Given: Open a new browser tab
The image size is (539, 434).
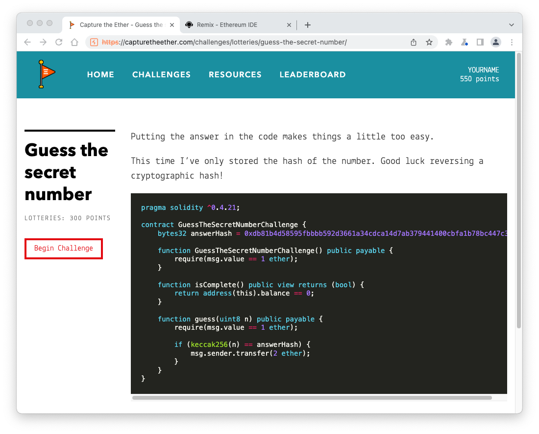Looking at the screenshot, I should (308, 25).
